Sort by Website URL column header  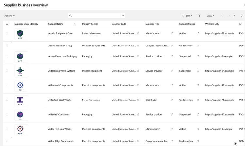pos(212,24)
